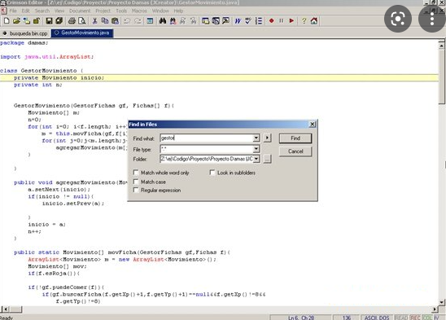Tick Look in subfolders checkbox
This screenshot has width=446, height=320.
click(x=212, y=173)
